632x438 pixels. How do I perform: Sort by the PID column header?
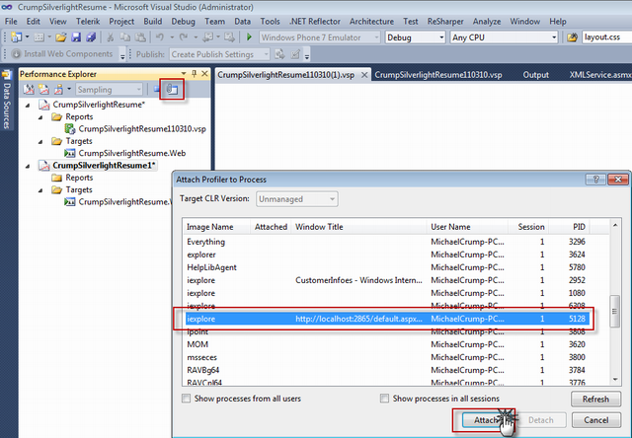pos(569,227)
